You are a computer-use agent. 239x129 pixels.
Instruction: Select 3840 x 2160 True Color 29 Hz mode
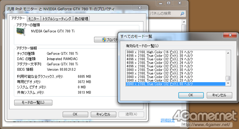176,73
